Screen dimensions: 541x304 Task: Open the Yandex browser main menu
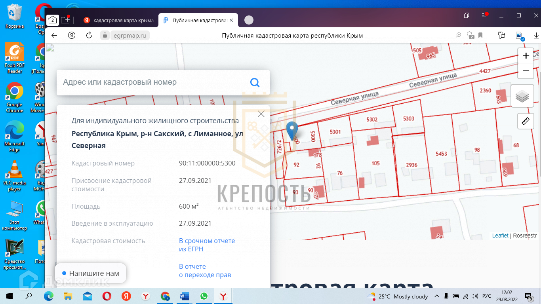click(484, 16)
